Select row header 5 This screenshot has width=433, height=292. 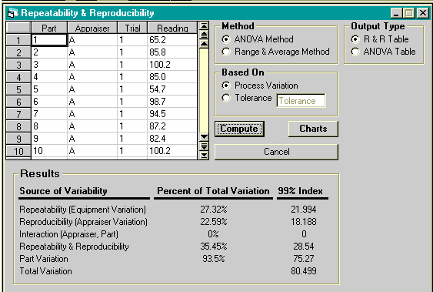[x=18, y=89]
